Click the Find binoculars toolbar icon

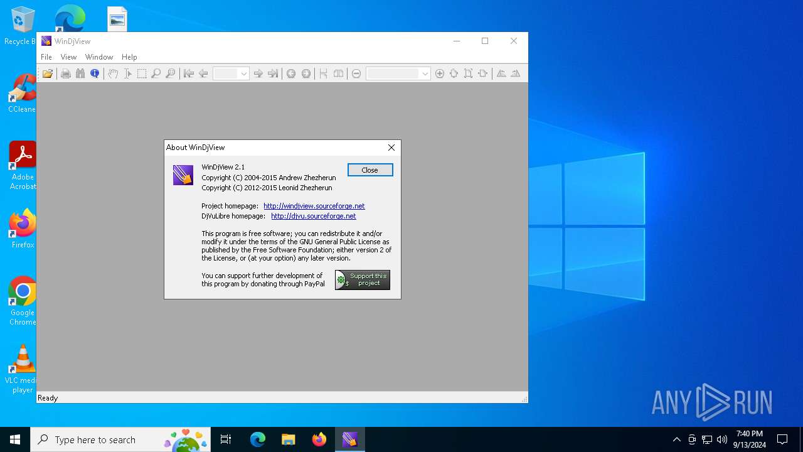pos(80,73)
